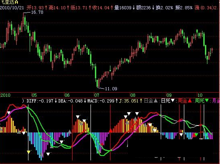The width and height of the screenshot is (220, 164).
Task: Jump to month 07 on time axis
Action: pos(97,95)
